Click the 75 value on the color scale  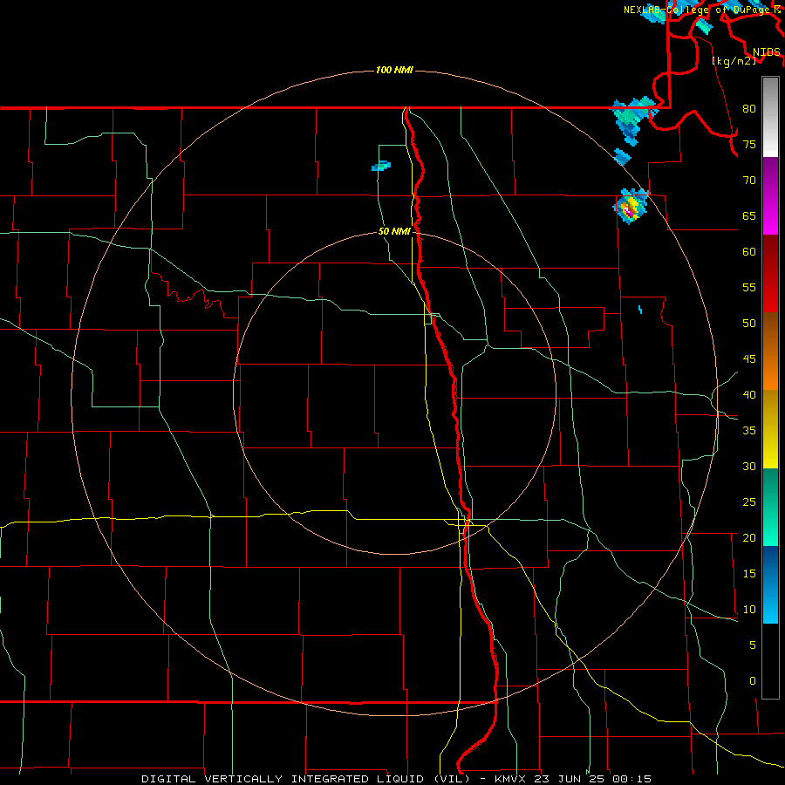point(749,144)
